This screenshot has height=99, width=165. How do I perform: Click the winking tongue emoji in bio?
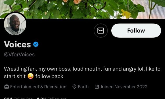[31, 76]
